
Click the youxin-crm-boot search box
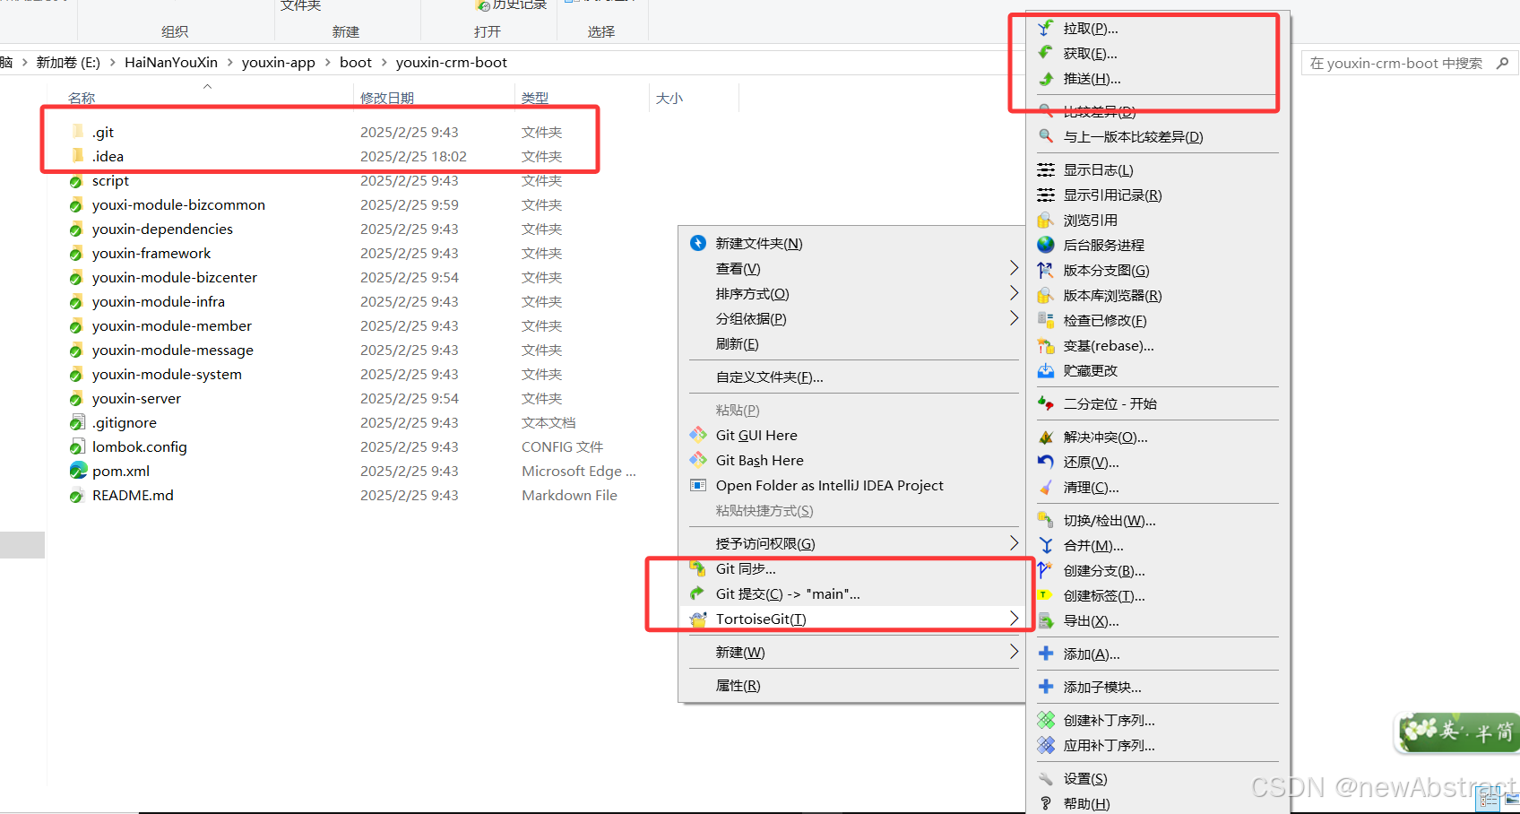point(1398,63)
